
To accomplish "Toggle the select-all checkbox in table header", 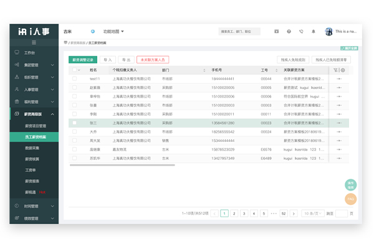I will [74, 70].
